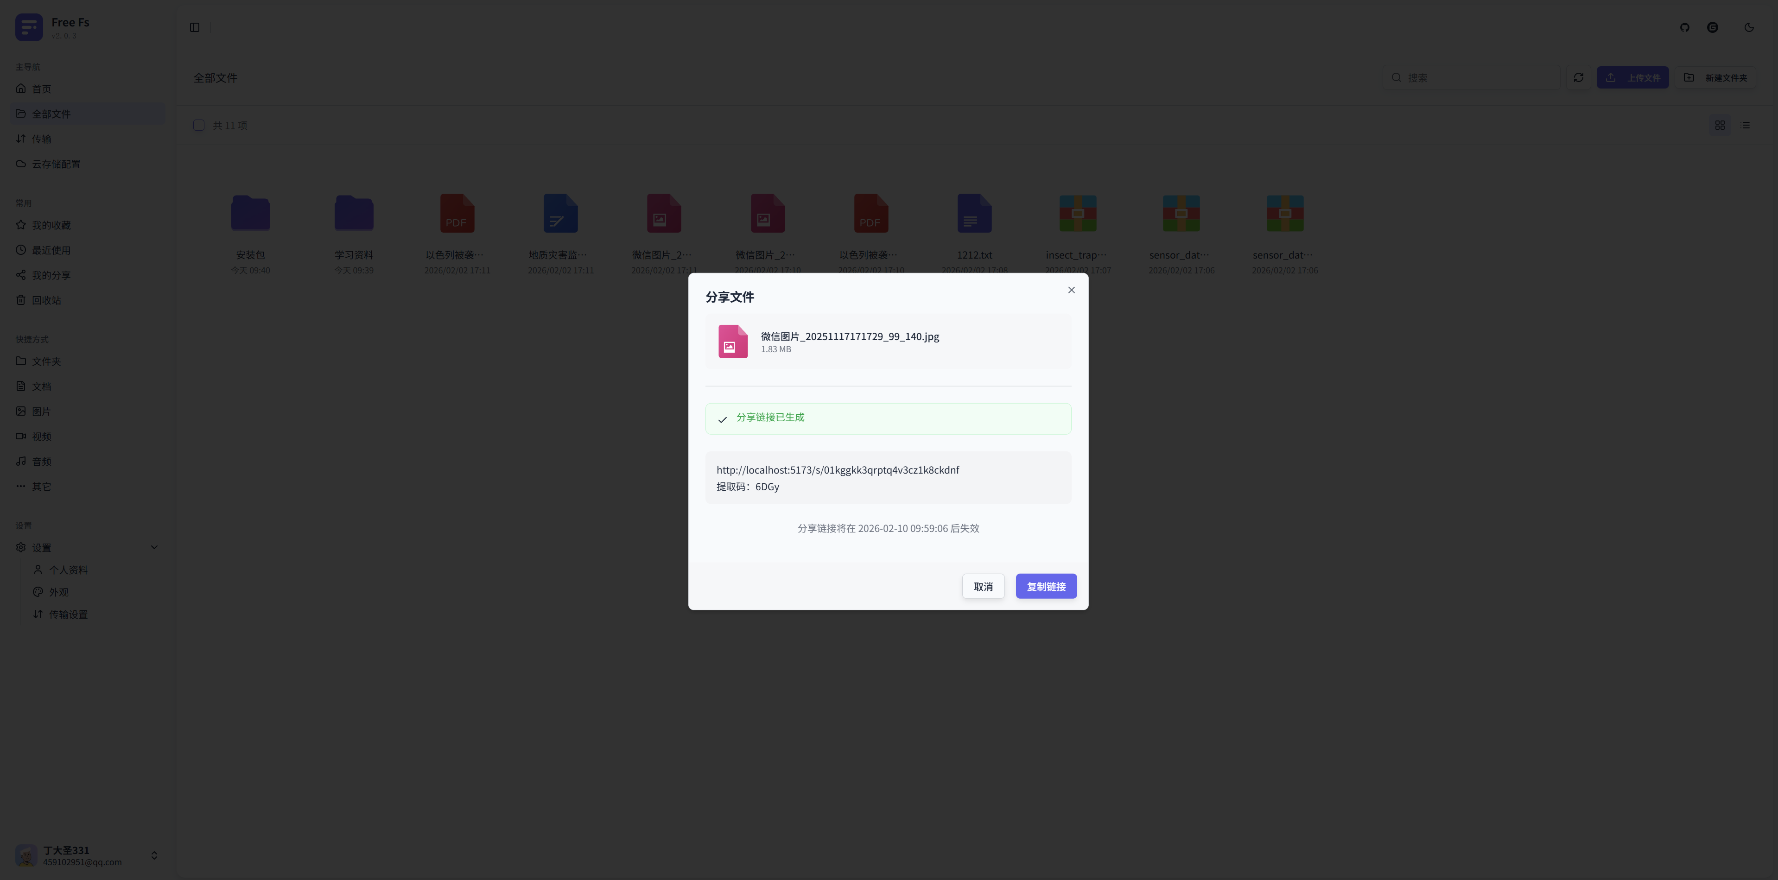The image size is (1778, 880).
Task: Click the 取消 button
Action: (x=983, y=586)
